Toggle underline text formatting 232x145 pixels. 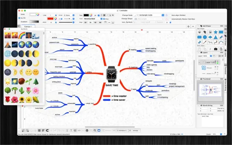[110, 15]
